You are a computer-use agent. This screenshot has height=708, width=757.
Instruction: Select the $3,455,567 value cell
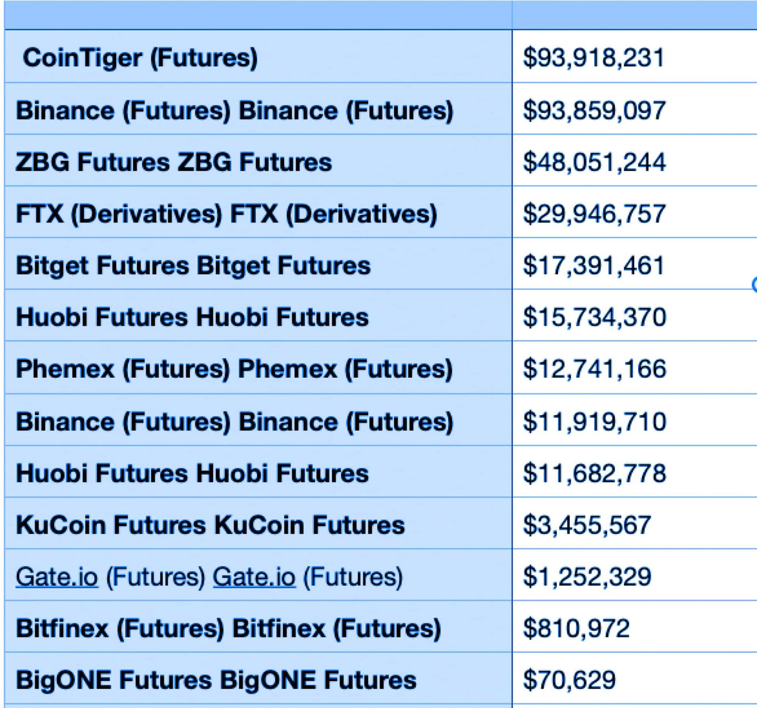pos(587,525)
